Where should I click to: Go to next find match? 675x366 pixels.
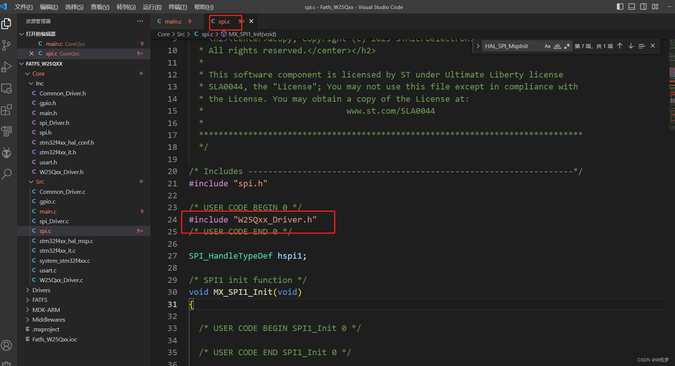click(x=631, y=46)
